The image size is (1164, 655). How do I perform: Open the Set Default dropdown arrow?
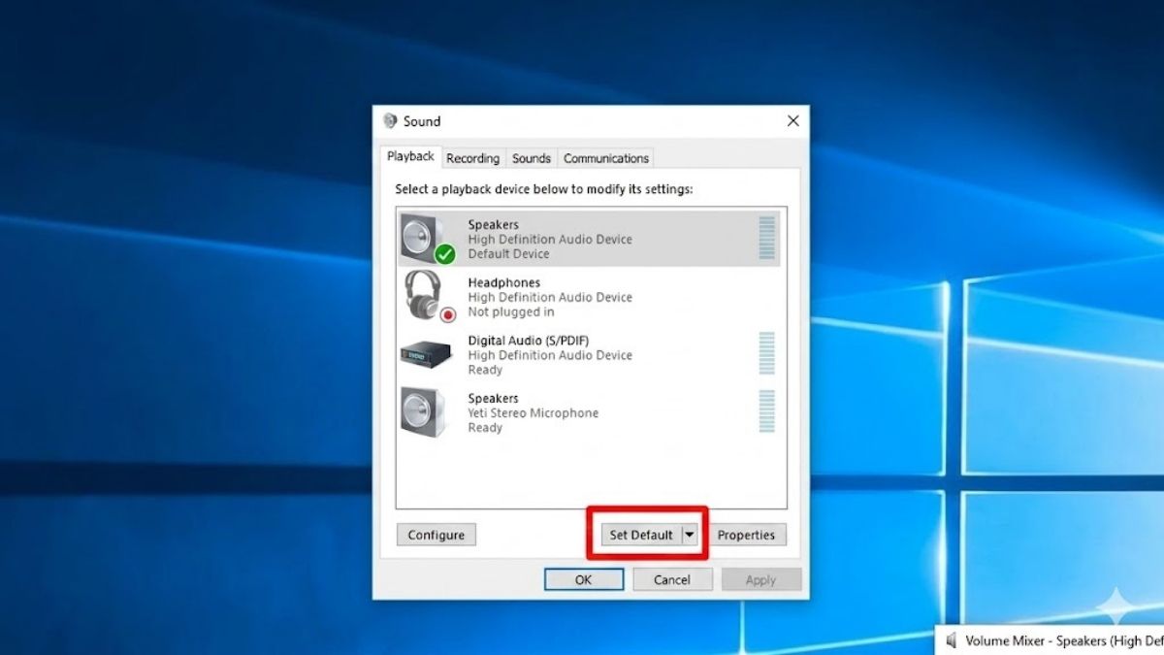coord(690,535)
